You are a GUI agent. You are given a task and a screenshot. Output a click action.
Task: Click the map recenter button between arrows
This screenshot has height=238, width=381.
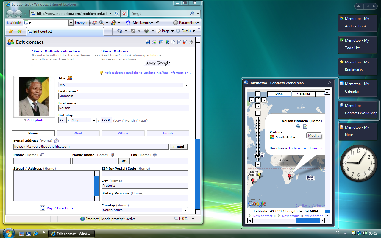[x=258, y=100]
